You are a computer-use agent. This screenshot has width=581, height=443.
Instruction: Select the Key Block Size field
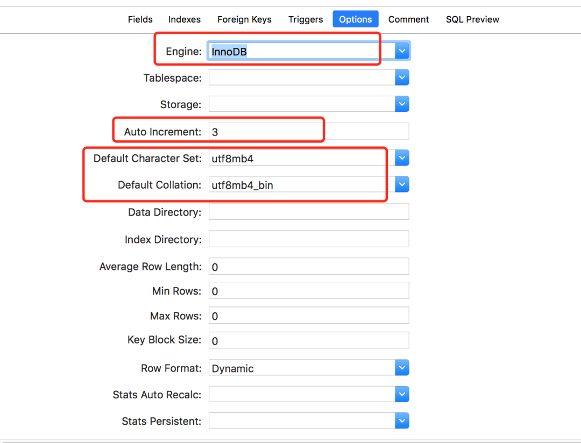point(308,340)
